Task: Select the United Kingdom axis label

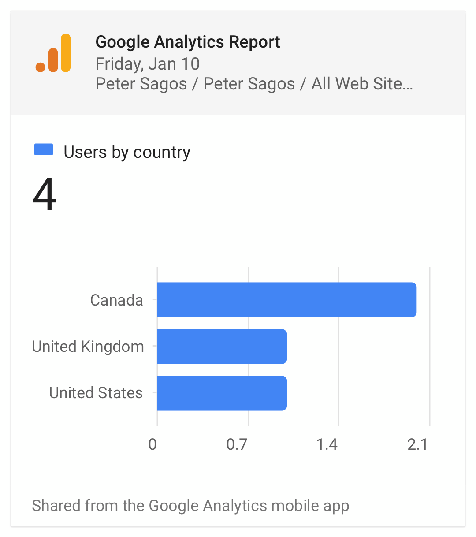Action: point(88,347)
